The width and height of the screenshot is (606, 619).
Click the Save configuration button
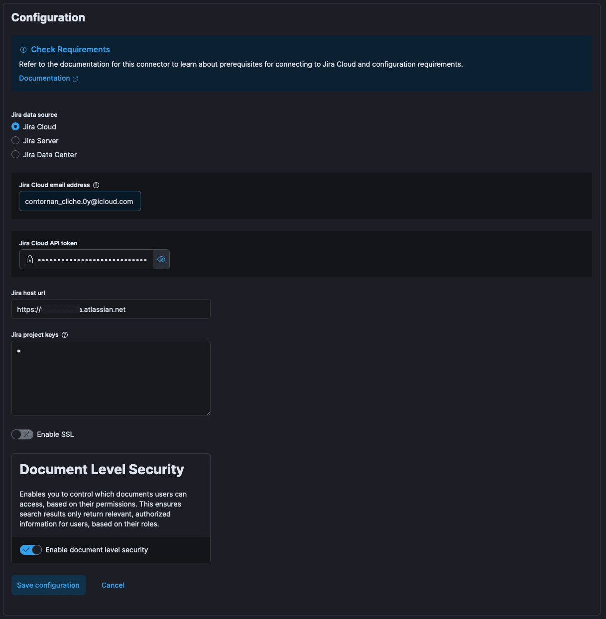pos(48,585)
